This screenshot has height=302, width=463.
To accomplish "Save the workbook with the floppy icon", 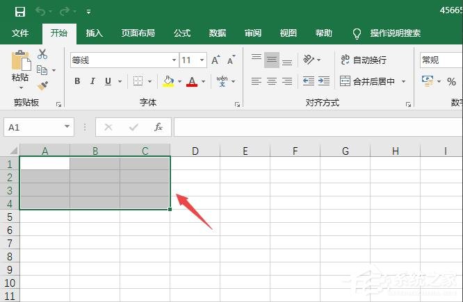I will pos(19,12).
